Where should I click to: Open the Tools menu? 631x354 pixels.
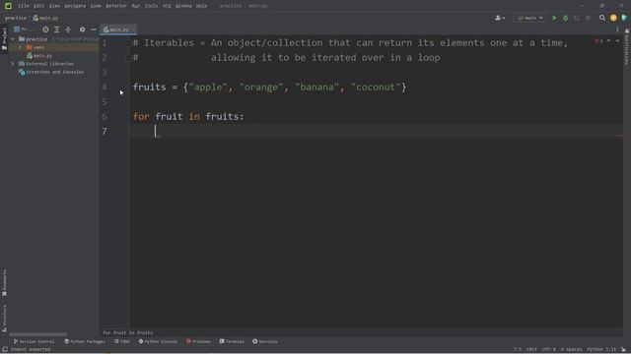(x=151, y=6)
